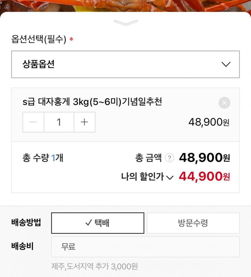Click the s급 대자홍게 option name
The width and height of the screenshot is (251, 277).
[92, 102]
